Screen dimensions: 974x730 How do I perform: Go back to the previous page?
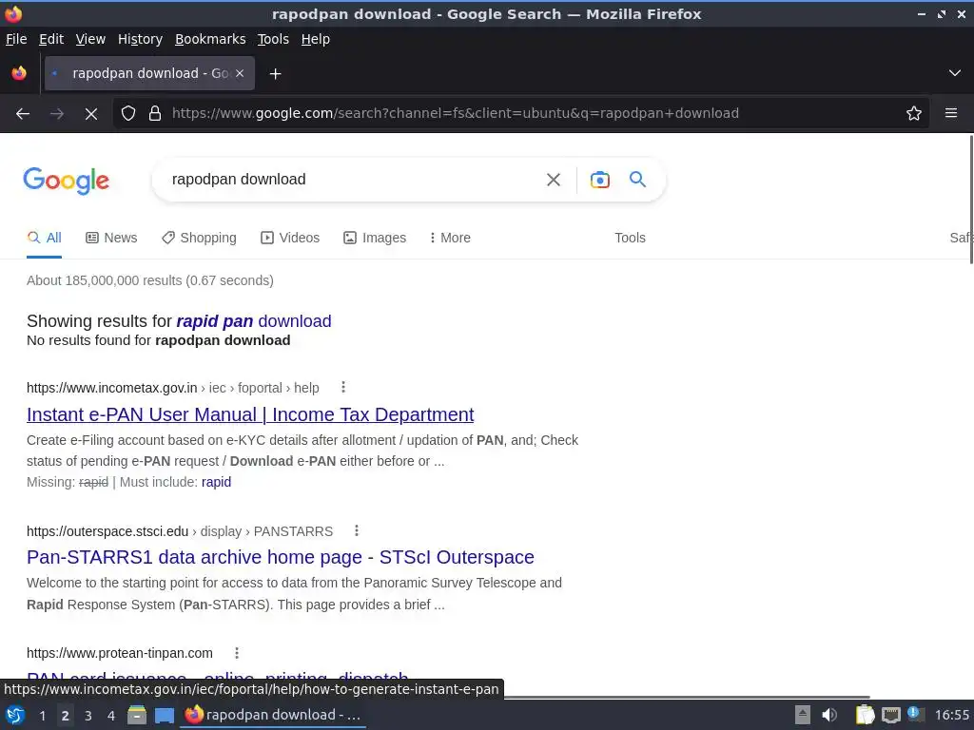point(23,114)
